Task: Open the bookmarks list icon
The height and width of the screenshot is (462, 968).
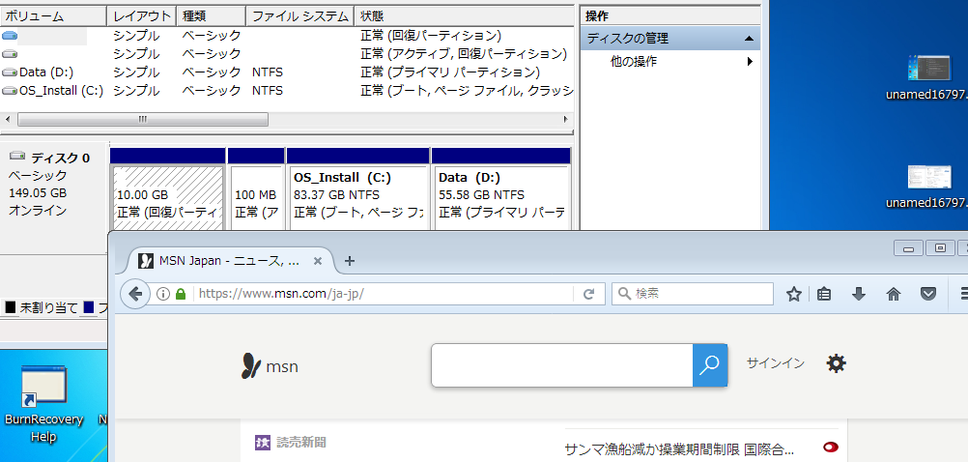Action: pos(823,294)
